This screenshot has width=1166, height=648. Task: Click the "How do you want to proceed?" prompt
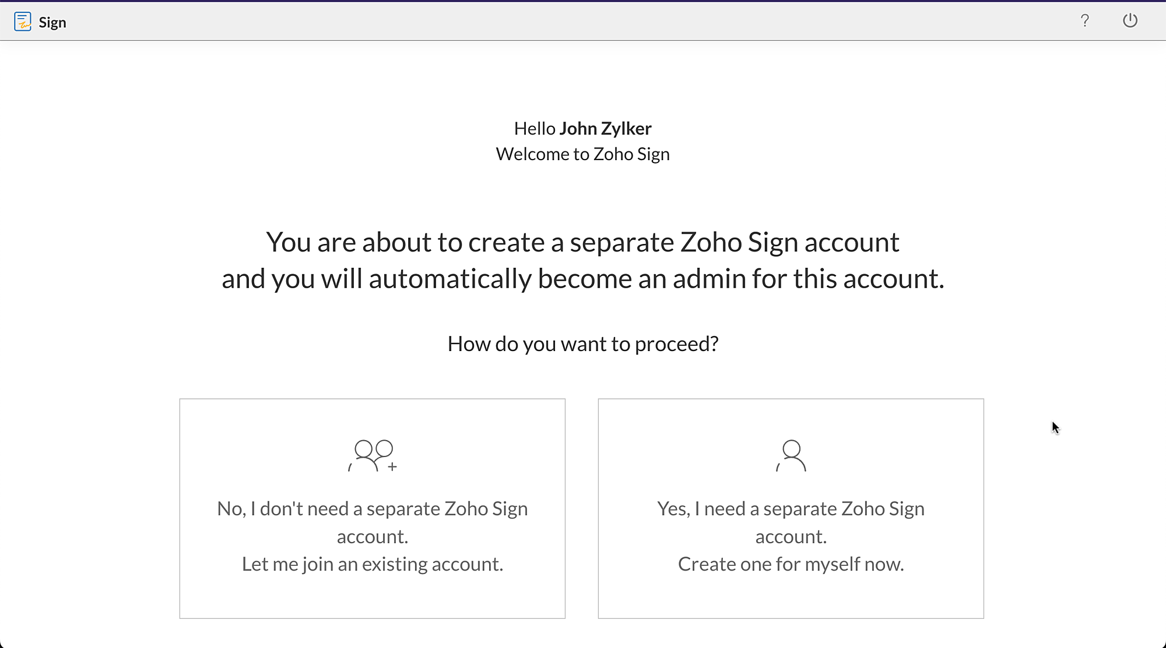click(x=582, y=344)
